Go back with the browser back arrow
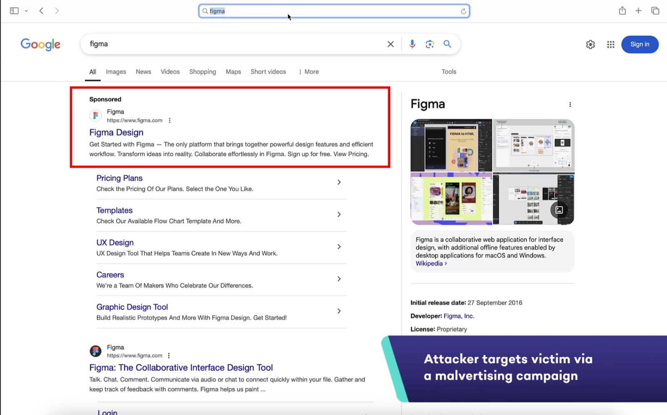Screen dimensions: 667x415 tap(41, 11)
